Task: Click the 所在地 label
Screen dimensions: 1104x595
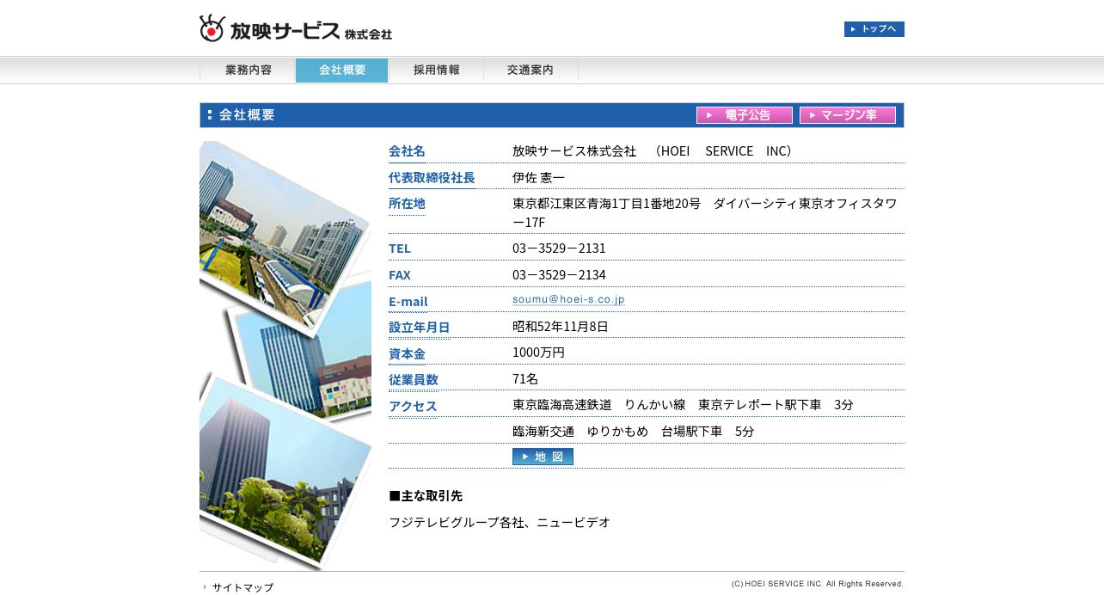Action: tap(407, 204)
